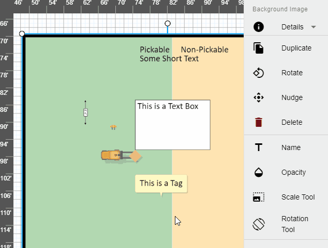
Task: Select the yellow "This is a Tag" callout
Action: coord(161,183)
